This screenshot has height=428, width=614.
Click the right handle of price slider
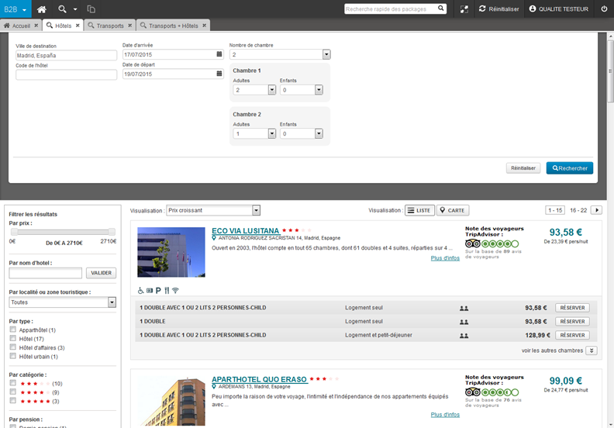coord(112,232)
